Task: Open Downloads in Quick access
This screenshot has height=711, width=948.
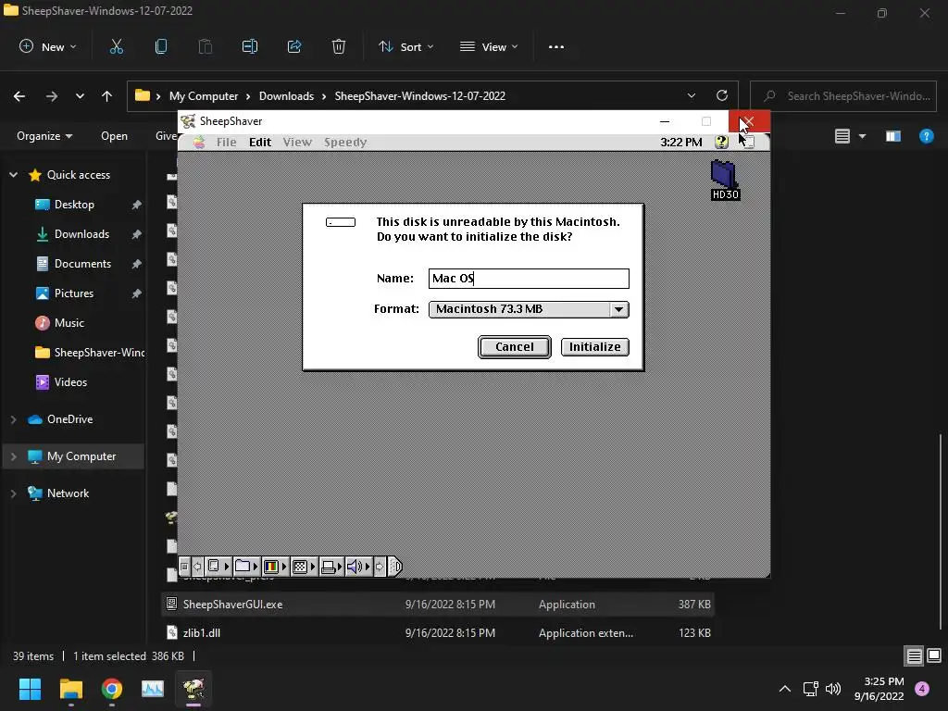Action: pyautogui.click(x=82, y=234)
